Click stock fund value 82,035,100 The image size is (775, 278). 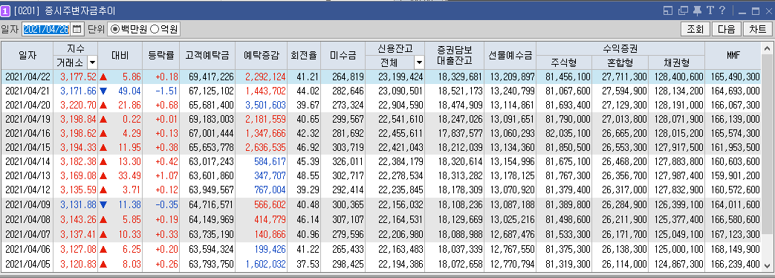[x=568, y=134]
